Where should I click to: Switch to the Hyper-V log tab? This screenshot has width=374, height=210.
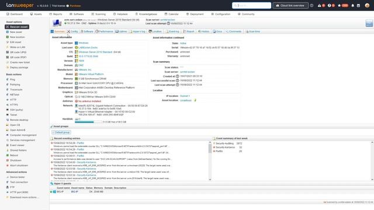point(137,32)
